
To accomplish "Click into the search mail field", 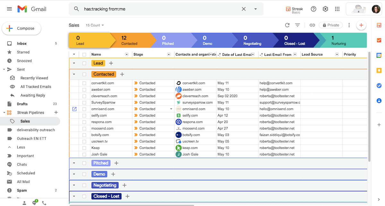I will pyautogui.click(x=160, y=9).
